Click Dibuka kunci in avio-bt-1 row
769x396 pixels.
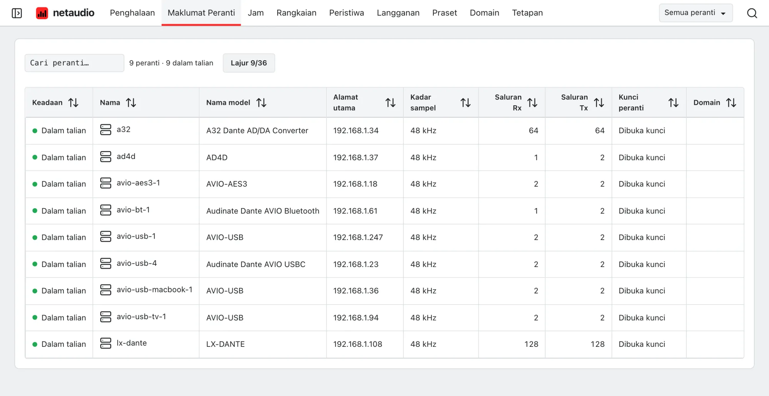(x=642, y=211)
